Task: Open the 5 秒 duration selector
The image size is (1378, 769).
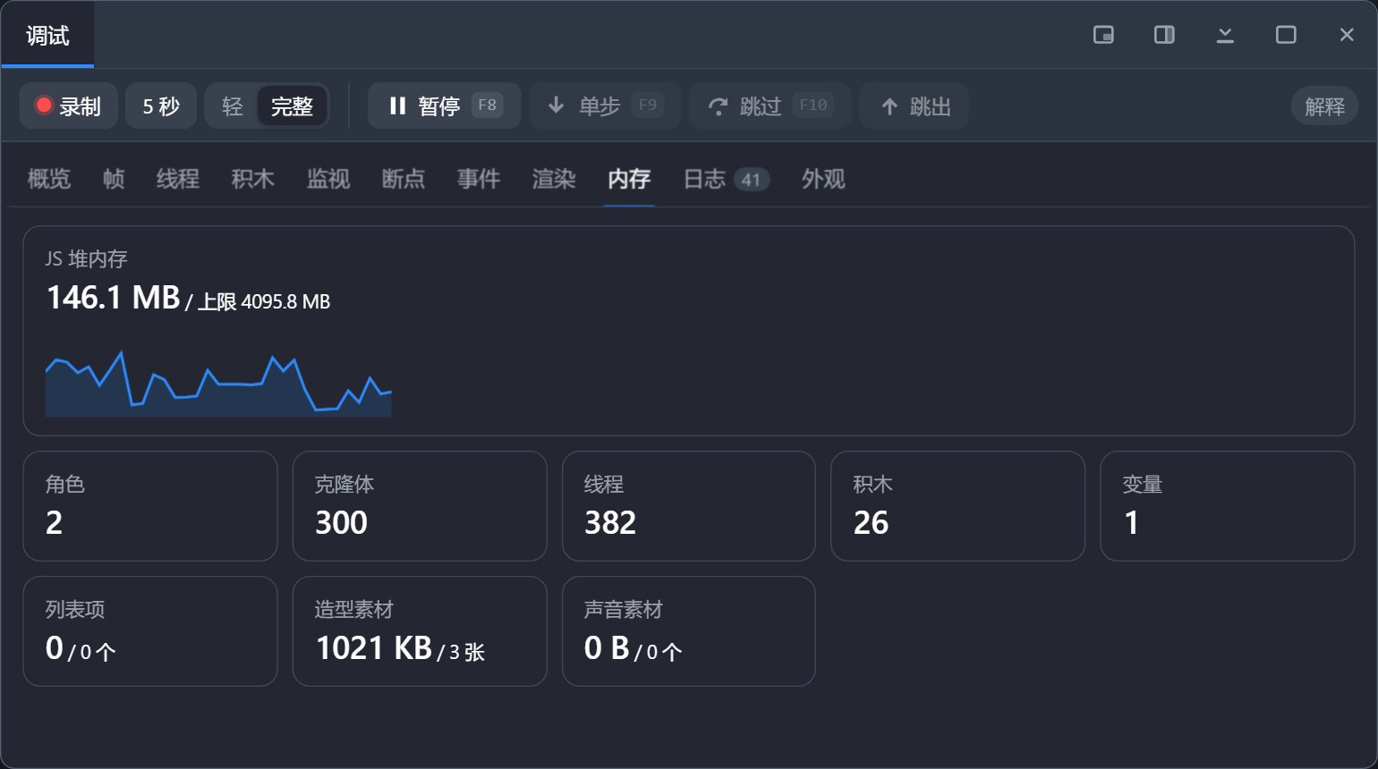Action: coord(161,106)
